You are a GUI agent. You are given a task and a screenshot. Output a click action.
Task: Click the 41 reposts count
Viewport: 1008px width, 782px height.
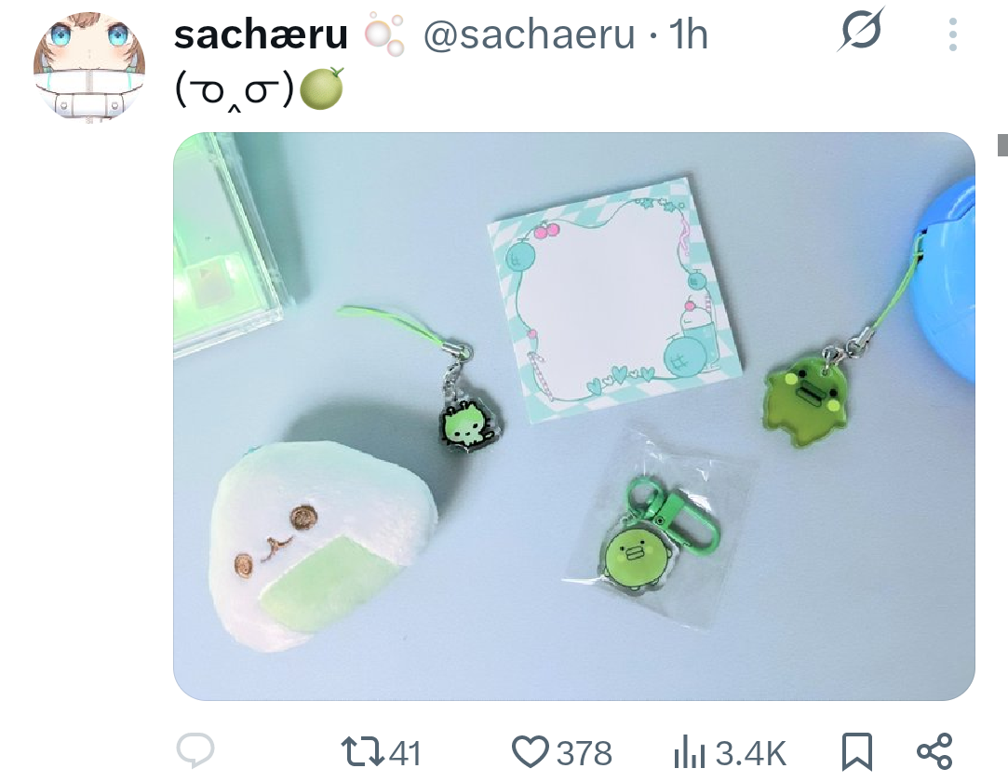pyautogui.click(x=406, y=753)
